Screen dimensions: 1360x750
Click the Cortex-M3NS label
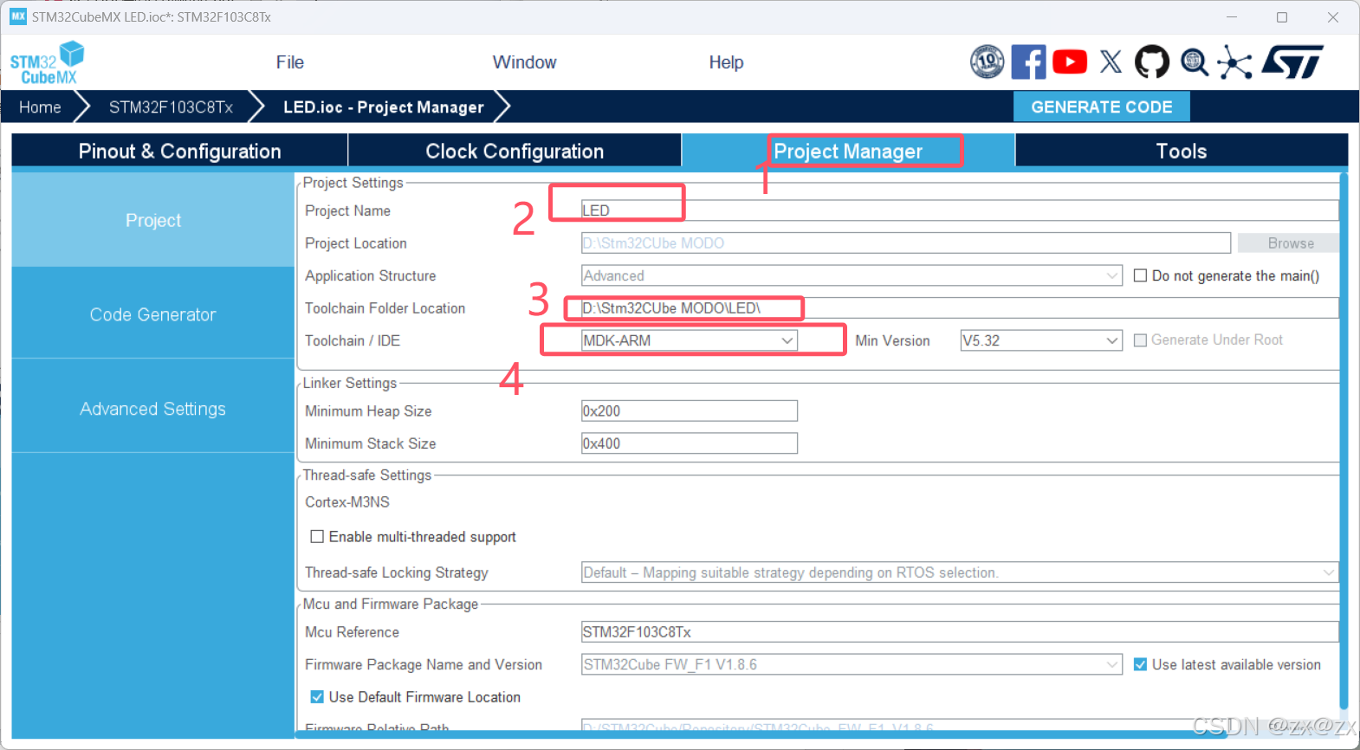(x=347, y=502)
